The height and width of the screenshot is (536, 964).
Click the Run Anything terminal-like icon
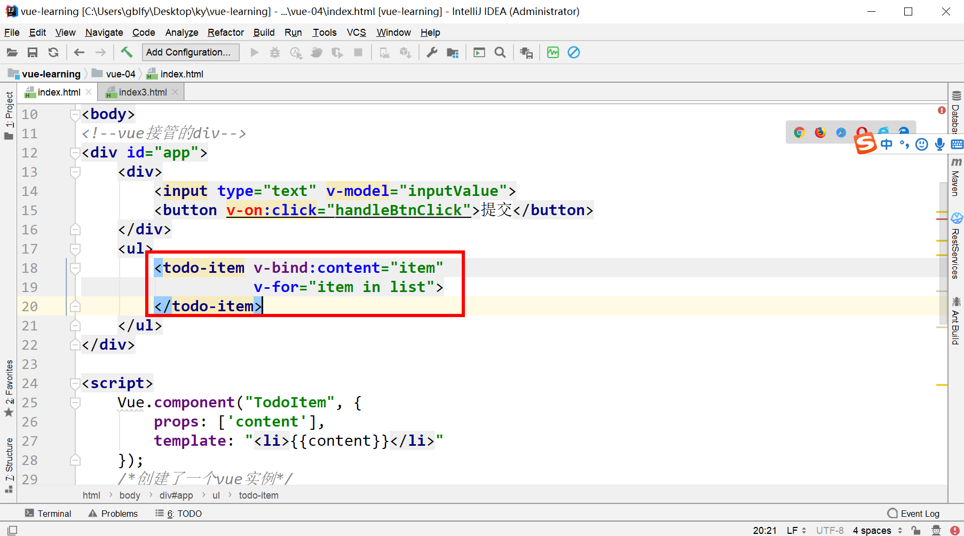click(x=479, y=52)
